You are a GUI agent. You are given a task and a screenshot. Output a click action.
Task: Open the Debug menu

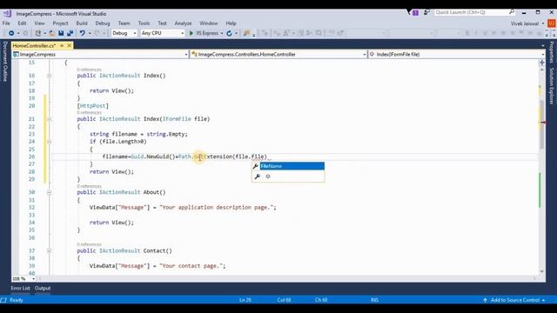[103, 23]
